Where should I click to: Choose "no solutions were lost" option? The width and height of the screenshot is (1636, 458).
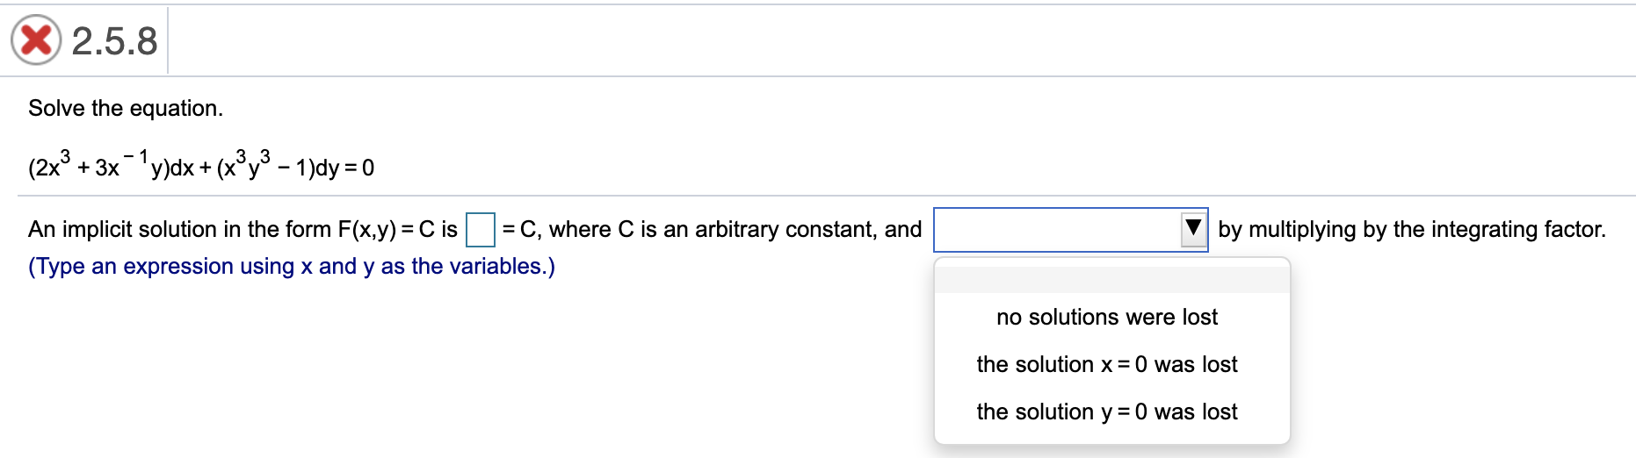[x=1107, y=317]
